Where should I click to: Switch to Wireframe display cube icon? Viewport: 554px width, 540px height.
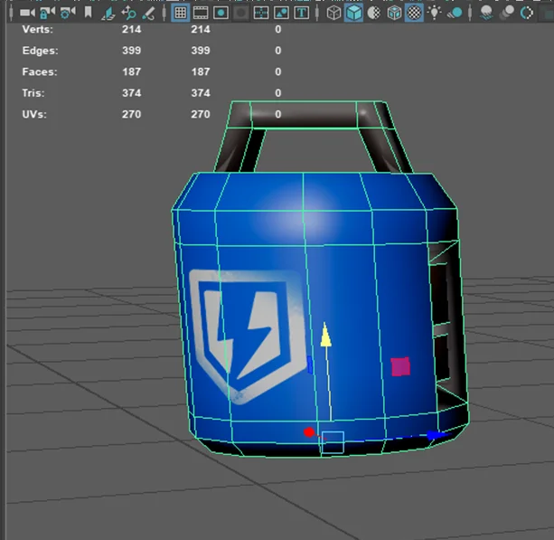coord(333,13)
